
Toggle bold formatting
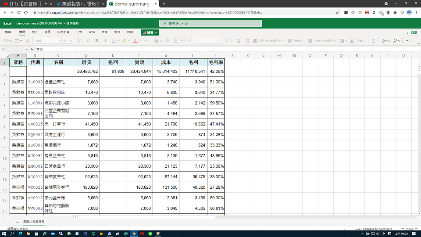click(x=96, y=41)
